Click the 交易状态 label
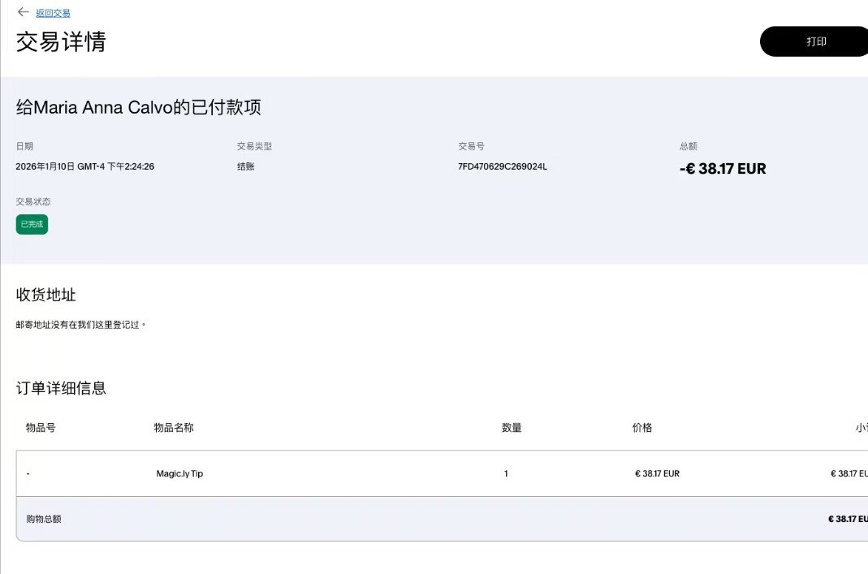Viewport: 868px width, 574px height. [33, 201]
